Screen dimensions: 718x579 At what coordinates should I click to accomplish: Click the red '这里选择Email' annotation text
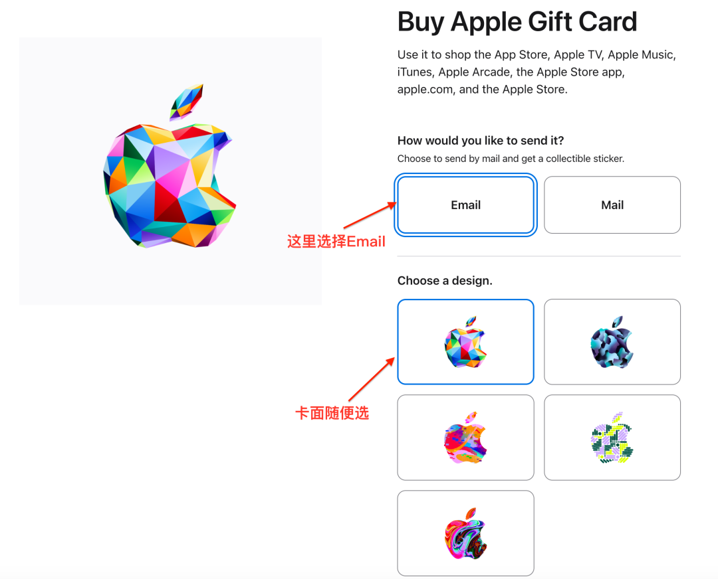[x=336, y=241]
